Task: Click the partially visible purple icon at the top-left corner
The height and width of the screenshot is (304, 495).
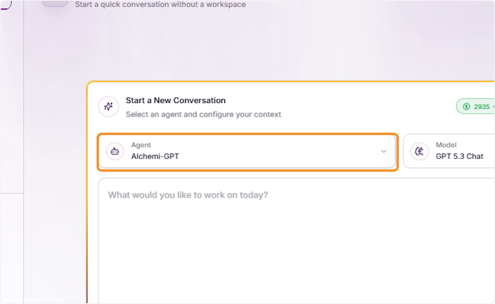Action: 6,5
